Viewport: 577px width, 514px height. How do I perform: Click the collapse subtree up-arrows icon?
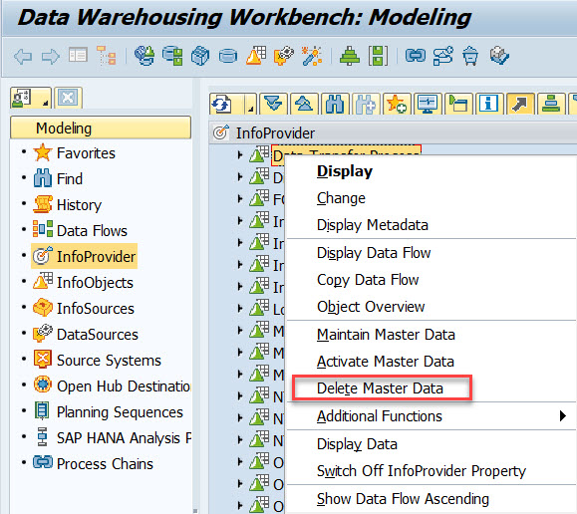[304, 104]
